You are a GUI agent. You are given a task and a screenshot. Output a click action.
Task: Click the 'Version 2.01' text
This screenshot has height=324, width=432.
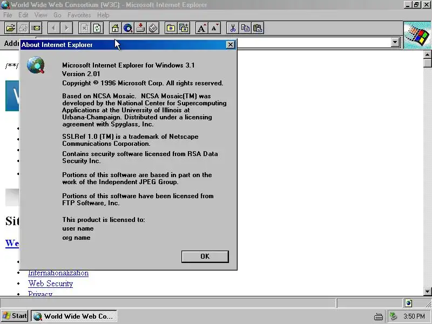(x=81, y=74)
